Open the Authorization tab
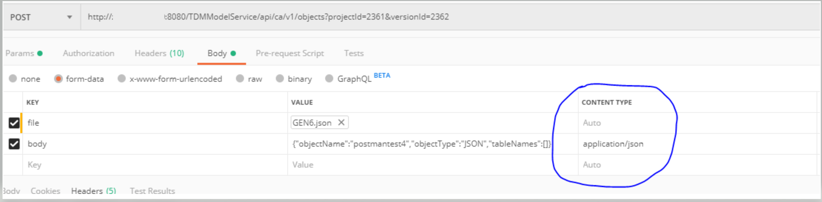This screenshot has width=822, height=202. click(x=89, y=53)
